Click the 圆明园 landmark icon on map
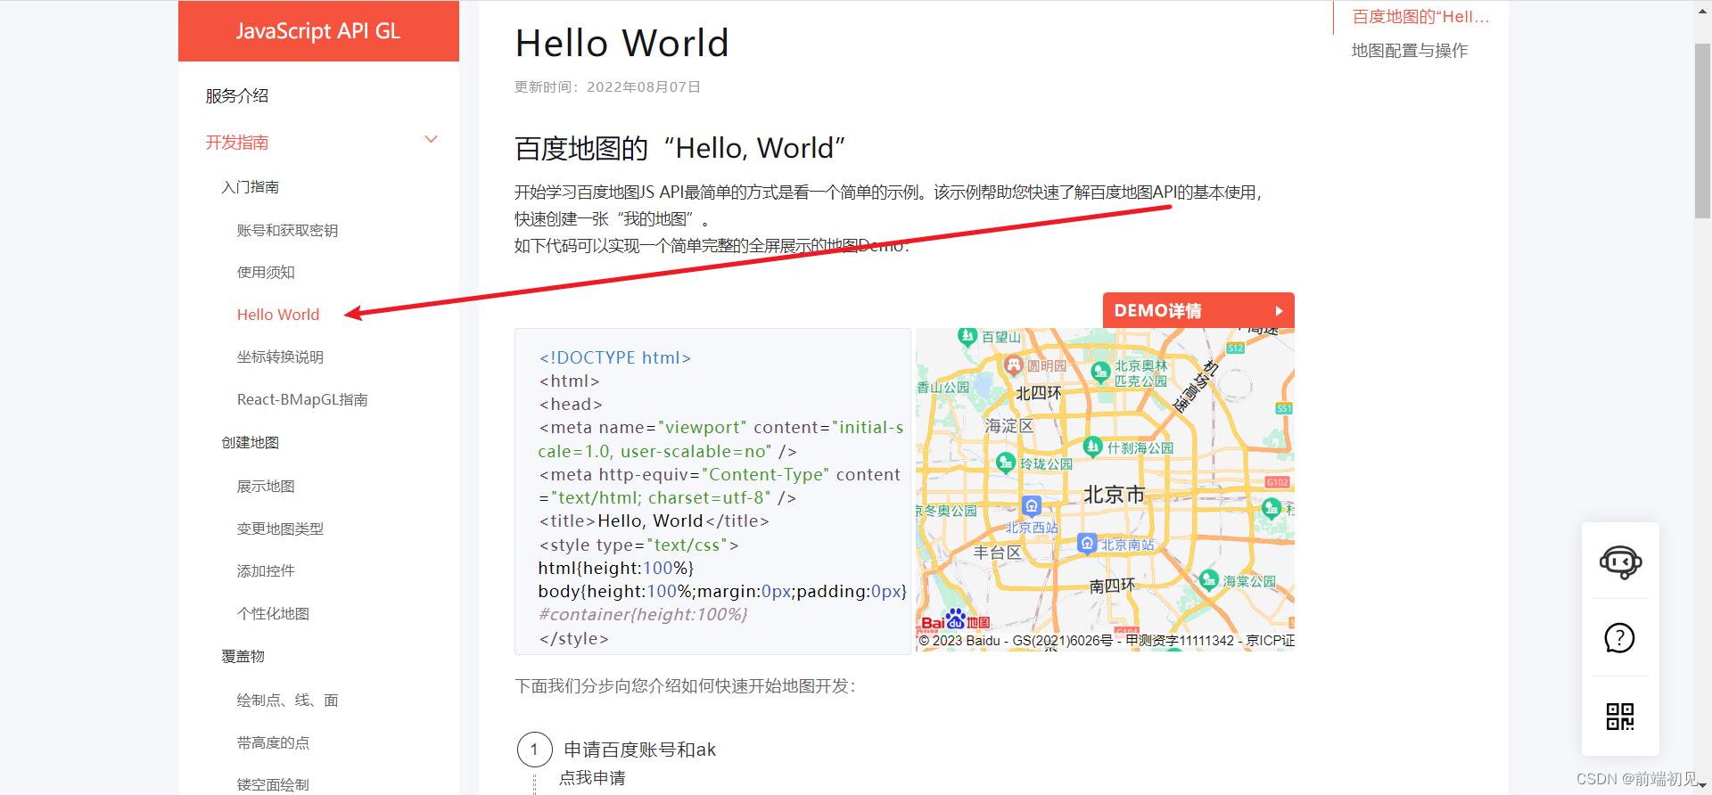The image size is (1712, 795). [x=1014, y=365]
